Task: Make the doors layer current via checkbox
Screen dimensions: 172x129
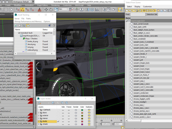Action: (58, 113)
